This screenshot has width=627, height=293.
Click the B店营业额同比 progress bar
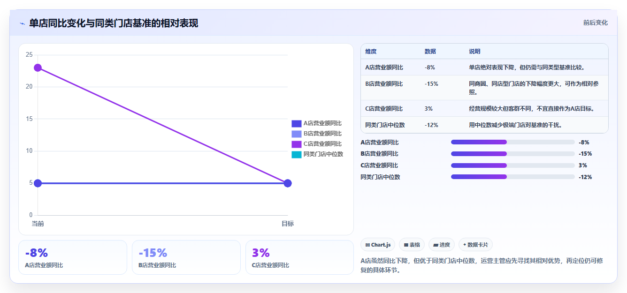tap(512, 154)
